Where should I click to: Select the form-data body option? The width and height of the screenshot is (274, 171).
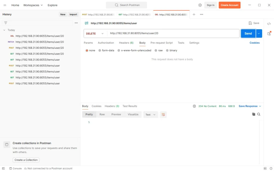point(106,50)
